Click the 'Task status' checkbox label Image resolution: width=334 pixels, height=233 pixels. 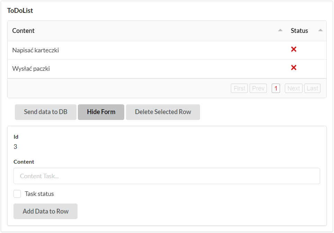[x=39, y=194]
